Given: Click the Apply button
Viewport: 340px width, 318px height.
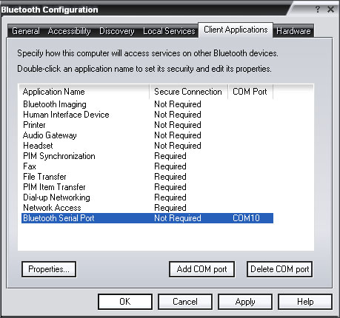Looking at the screenshot, I should tap(245, 302).
